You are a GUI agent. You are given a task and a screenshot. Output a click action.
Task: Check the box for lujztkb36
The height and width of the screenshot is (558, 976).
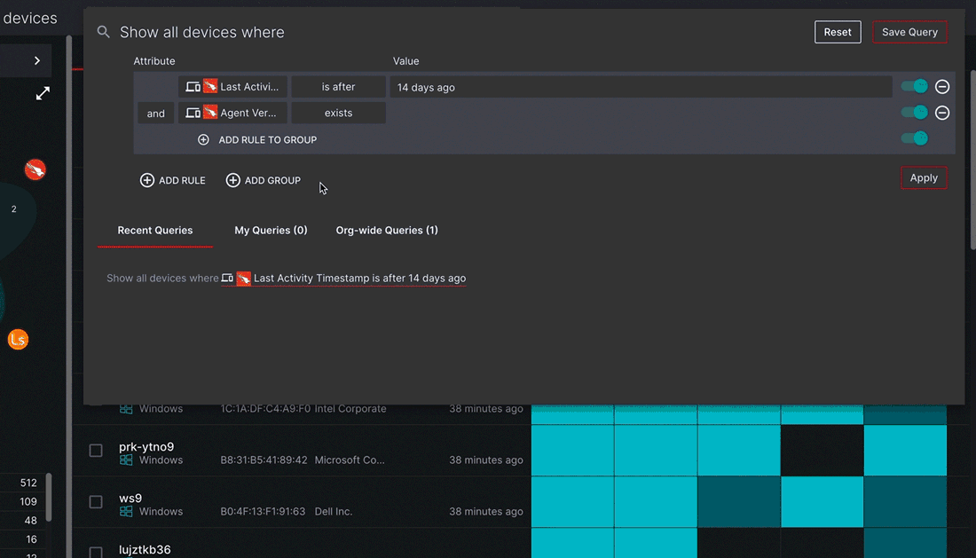(x=96, y=553)
